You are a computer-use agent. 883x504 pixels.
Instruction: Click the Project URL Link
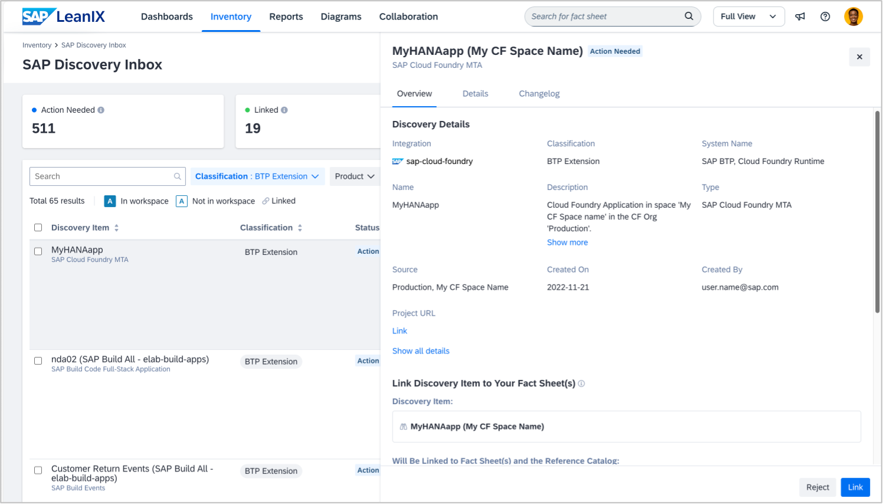[x=400, y=331]
